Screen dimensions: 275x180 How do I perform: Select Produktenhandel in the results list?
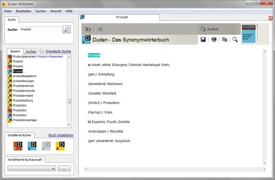coord(21,91)
